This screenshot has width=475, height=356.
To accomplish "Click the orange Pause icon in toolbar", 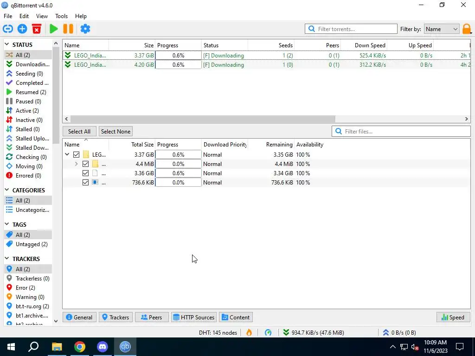I will point(68,29).
